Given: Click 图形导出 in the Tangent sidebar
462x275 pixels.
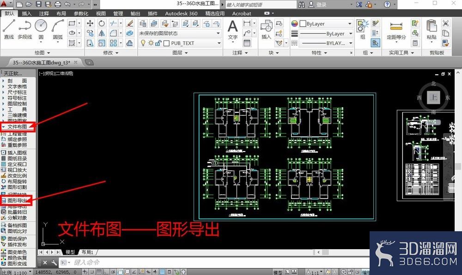Looking at the screenshot, I should (x=17, y=200).
